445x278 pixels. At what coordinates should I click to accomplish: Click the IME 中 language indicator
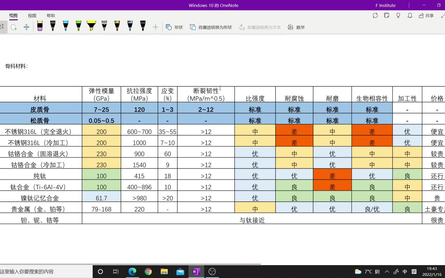tap(405, 272)
